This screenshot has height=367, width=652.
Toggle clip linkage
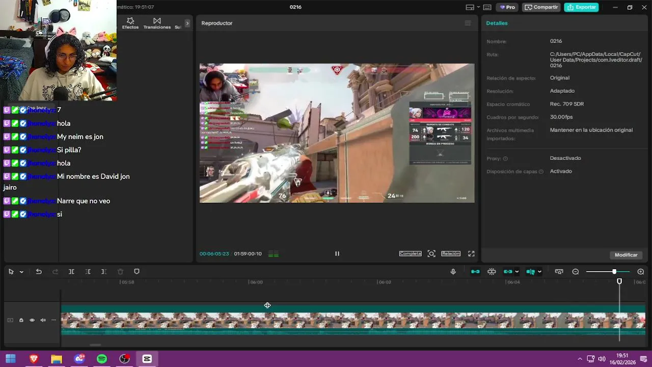508,272
